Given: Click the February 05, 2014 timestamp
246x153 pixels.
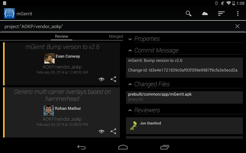Looking at the screenshot, I should point(62,72).
